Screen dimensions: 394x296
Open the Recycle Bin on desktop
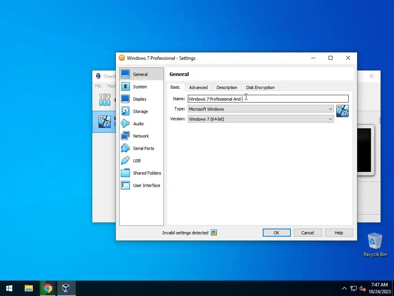[375, 245]
